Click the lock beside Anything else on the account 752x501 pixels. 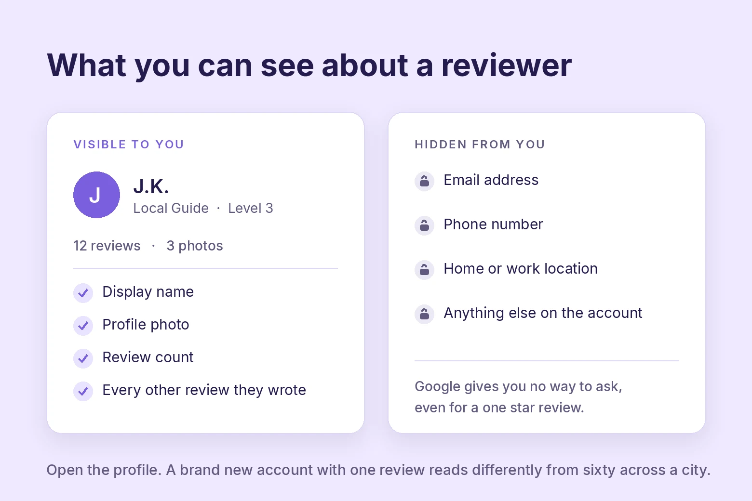[424, 314]
